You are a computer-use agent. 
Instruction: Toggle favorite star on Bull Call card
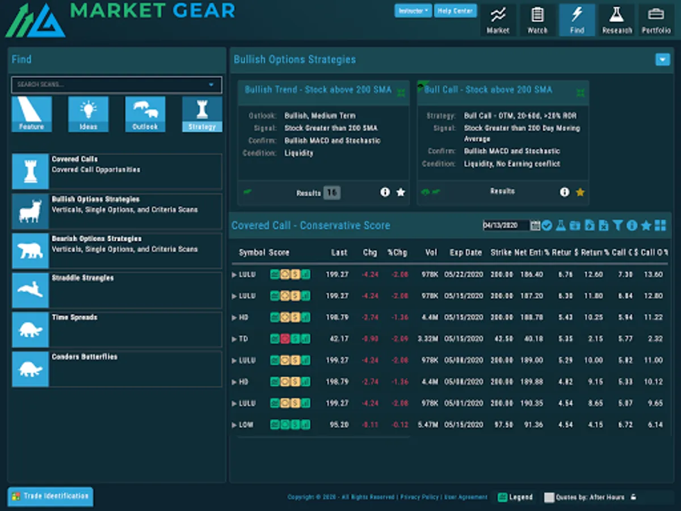(x=579, y=192)
